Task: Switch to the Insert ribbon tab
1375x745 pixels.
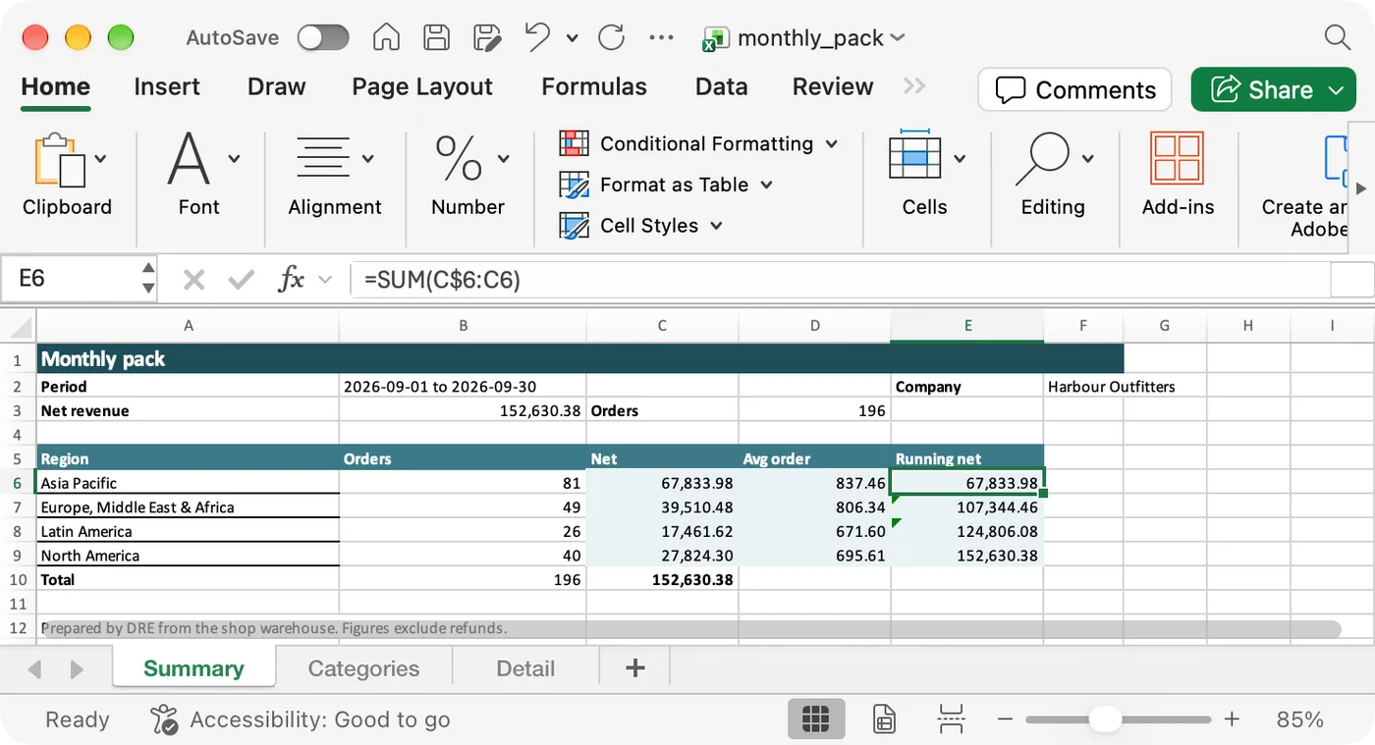Action: click(167, 86)
